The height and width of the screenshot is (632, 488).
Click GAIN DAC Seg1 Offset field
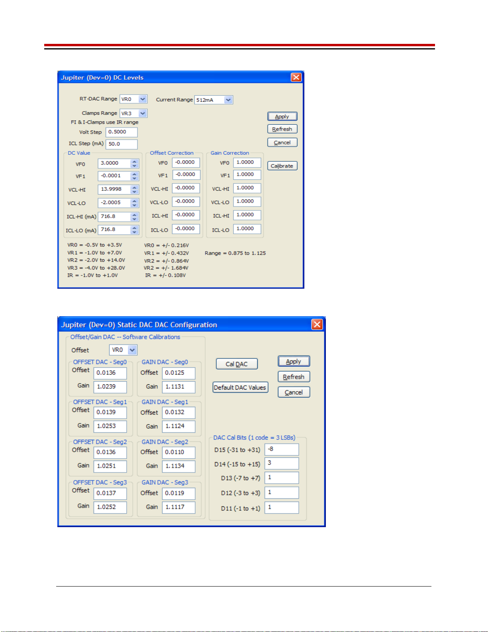click(179, 413)
